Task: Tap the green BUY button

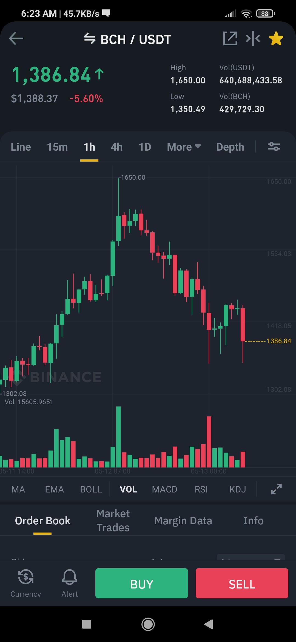Action: [142, 583]
